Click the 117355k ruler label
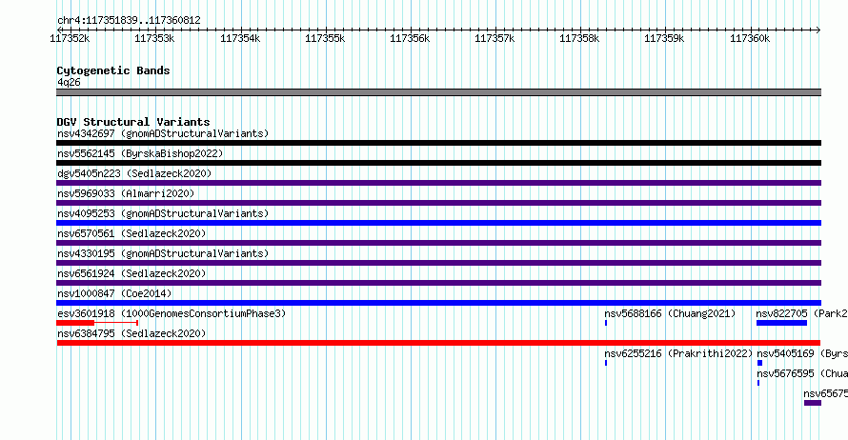Viewport: 848px width, 440px height. (325, 38)
